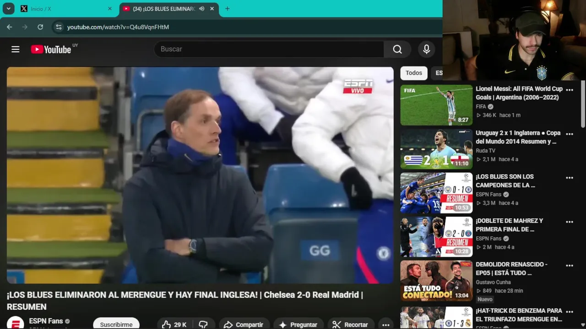Open ESPN Fans channel name link
This screenshot has width=586, height=329.
46,321
